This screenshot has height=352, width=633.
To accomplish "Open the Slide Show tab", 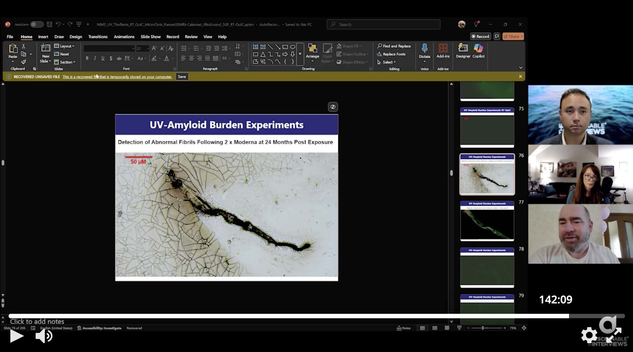I will (151, 37).
